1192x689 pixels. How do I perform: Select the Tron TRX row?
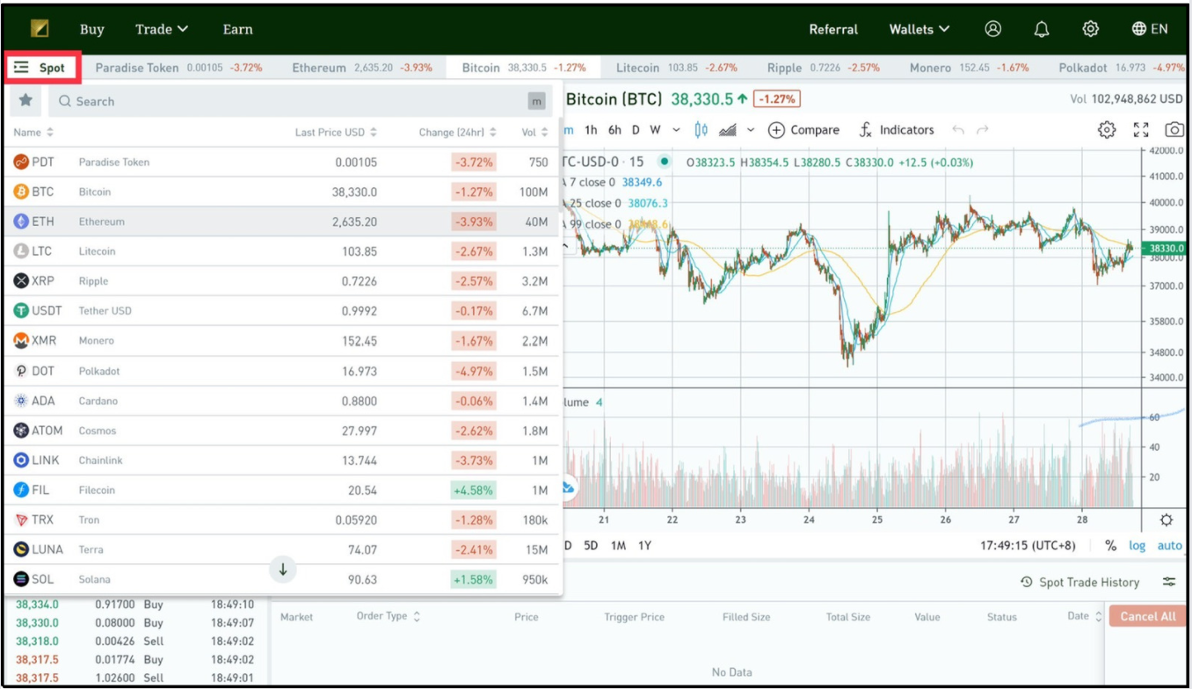click(x=281, y=519)
